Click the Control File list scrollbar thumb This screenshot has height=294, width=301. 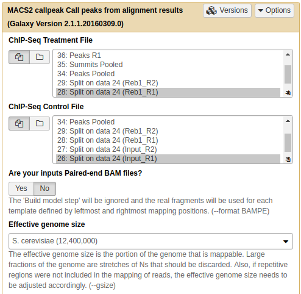288,143
